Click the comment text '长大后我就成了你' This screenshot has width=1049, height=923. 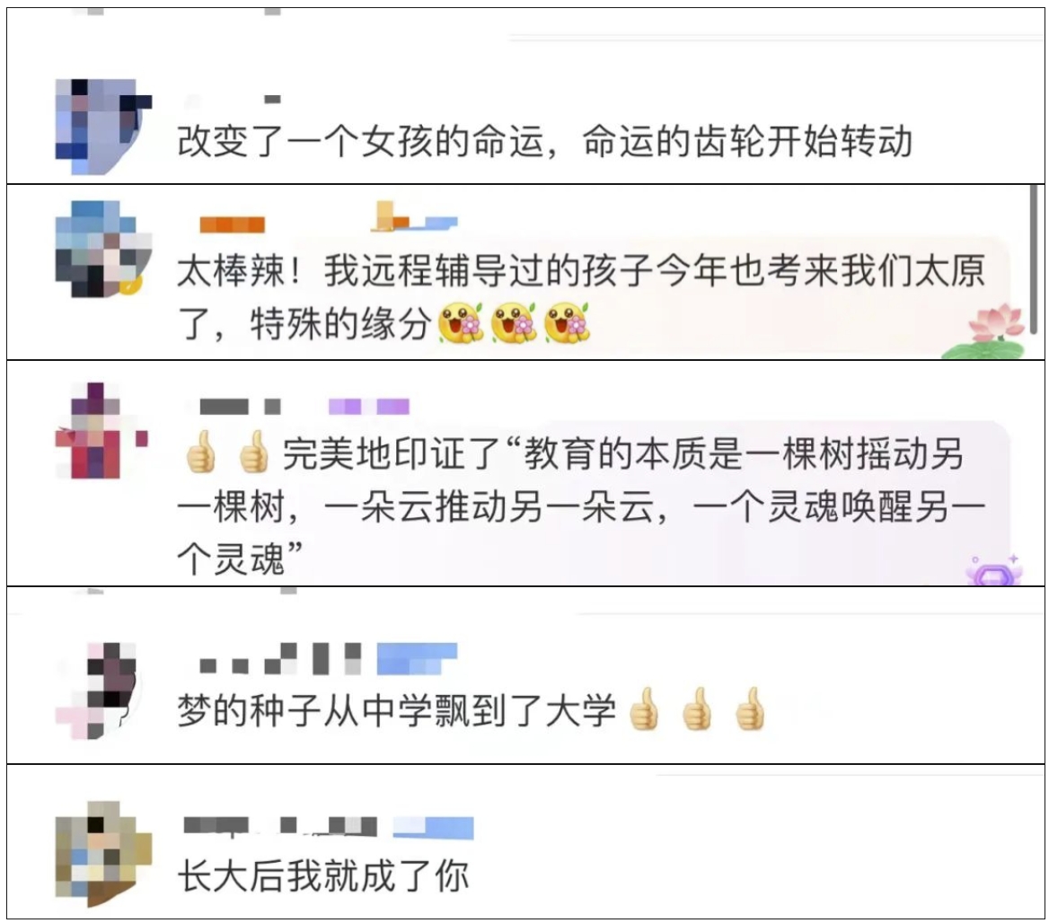(323, 875)
